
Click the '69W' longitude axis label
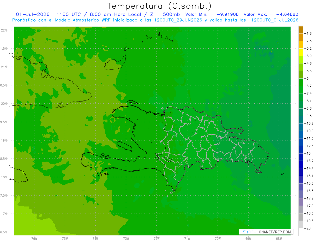[248, 239]
